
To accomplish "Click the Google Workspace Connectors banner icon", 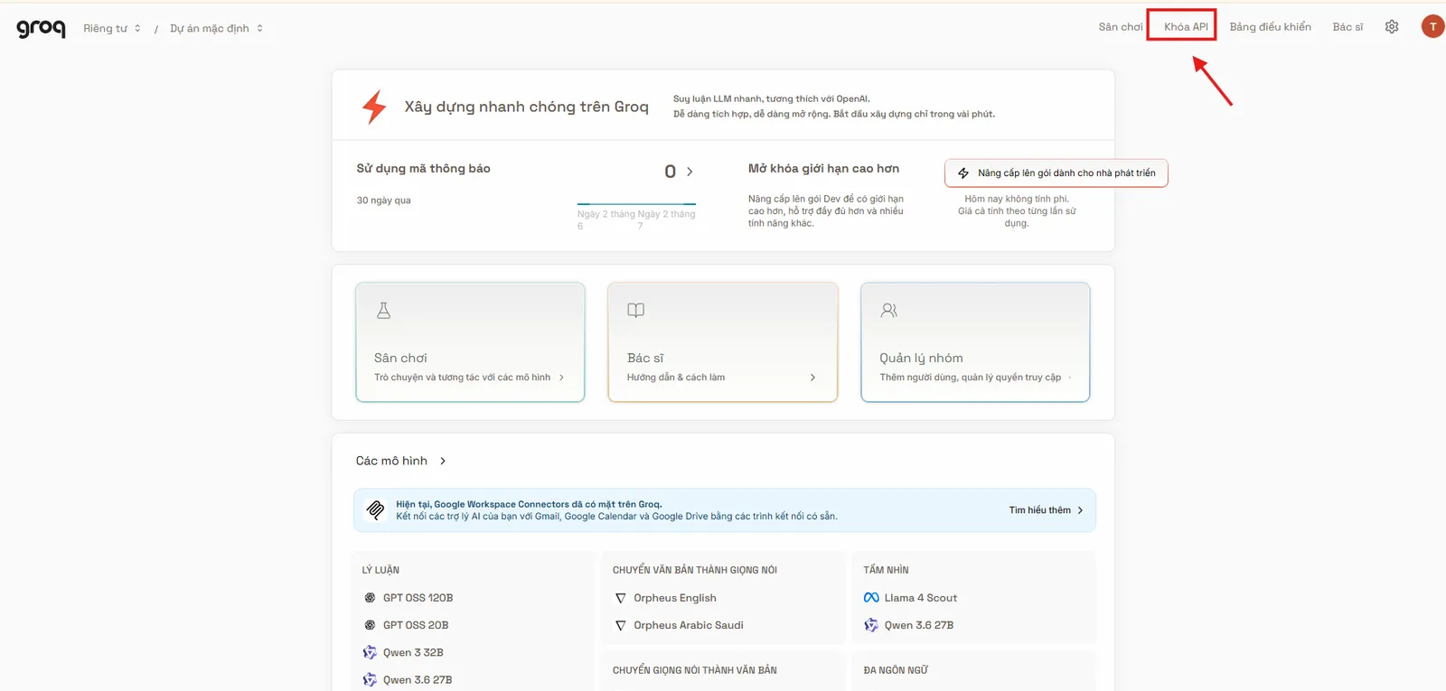I will click(x=375, y=510).
